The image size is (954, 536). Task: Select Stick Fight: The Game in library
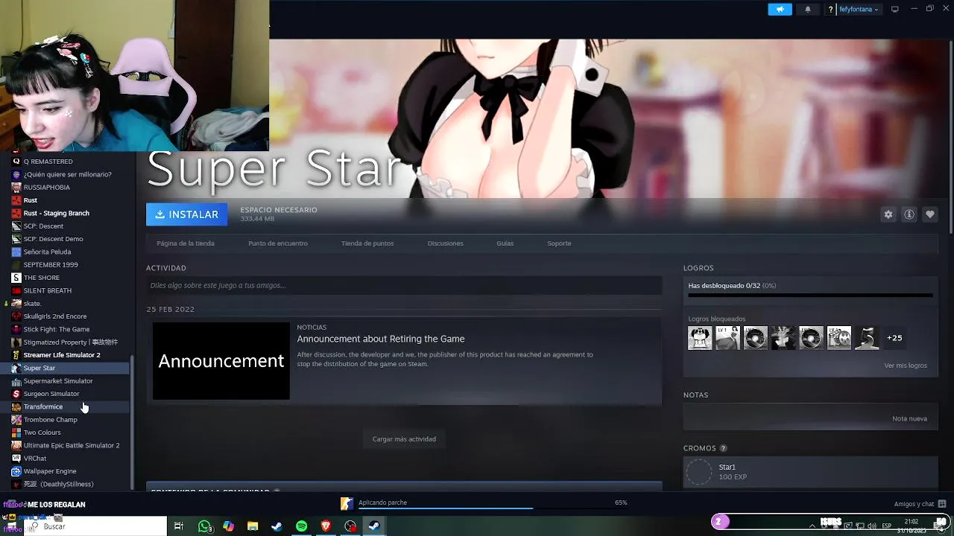tap(56, 329)
